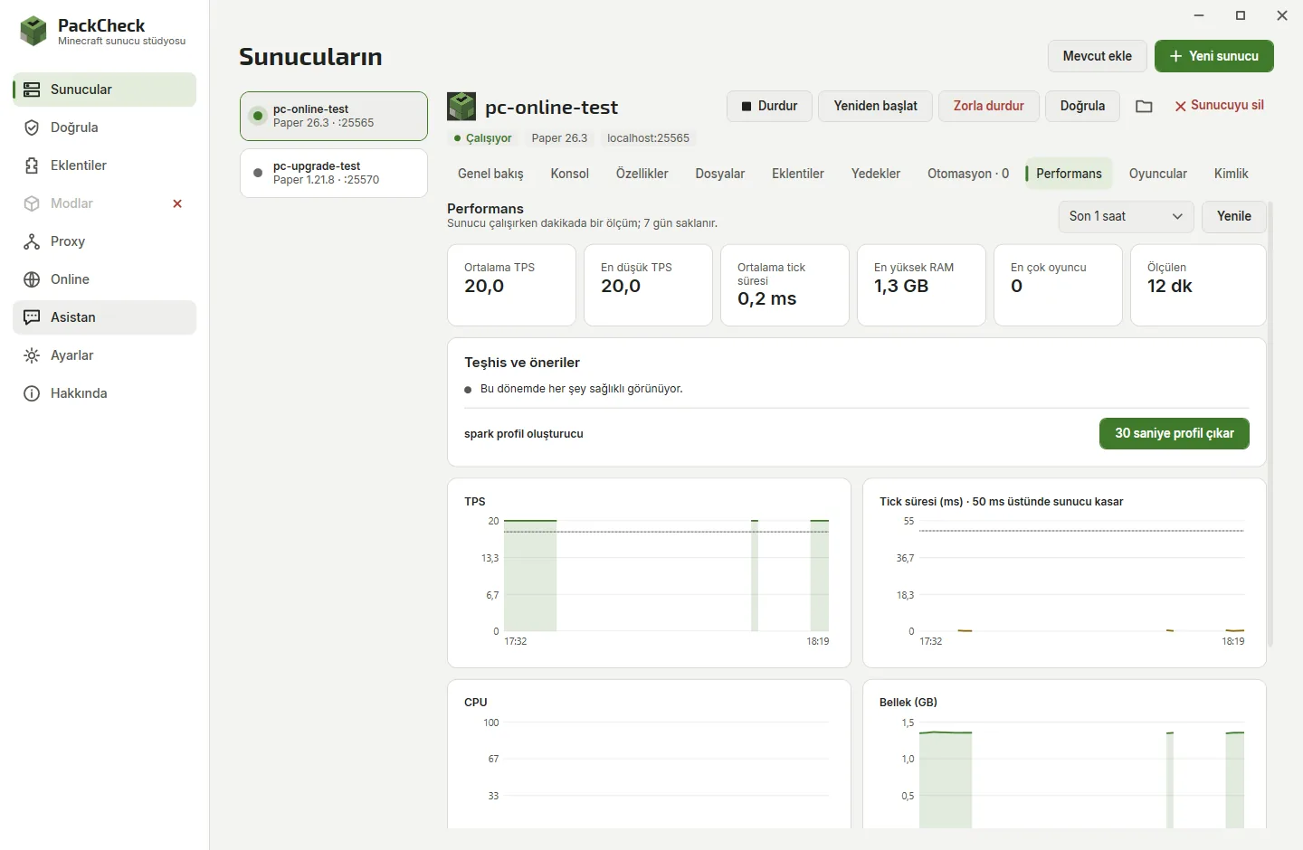Open the Hakkında info icon
The image size is (1303, 850).
click(32, 393)
